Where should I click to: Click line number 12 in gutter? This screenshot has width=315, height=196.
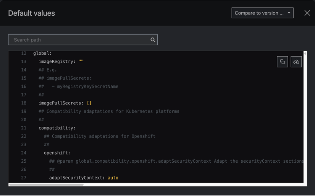(x=24, y=53)
